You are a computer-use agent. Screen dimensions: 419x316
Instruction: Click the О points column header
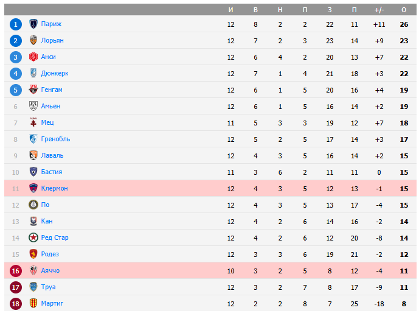tap(404, 9)
